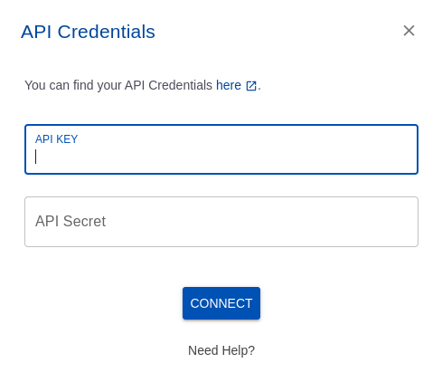Click the floating API KEY label
This screenshot has height=382, width=442.
(x=57, y=139)
